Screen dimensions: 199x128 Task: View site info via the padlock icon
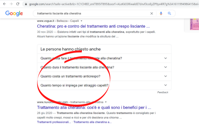[26, 4]
